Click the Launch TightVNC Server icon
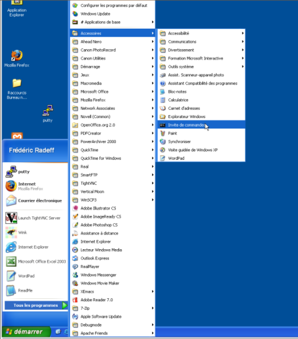Image resolution: width=298 pixels, height=339 pixels. click(11, 218)
